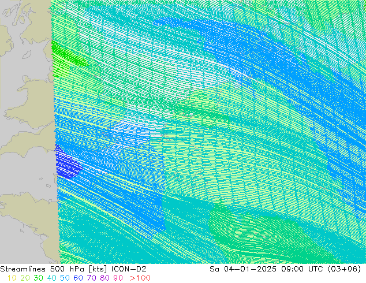Click legend value '>100' in red
Screen dimensions: 366x283
pos(140,278)
